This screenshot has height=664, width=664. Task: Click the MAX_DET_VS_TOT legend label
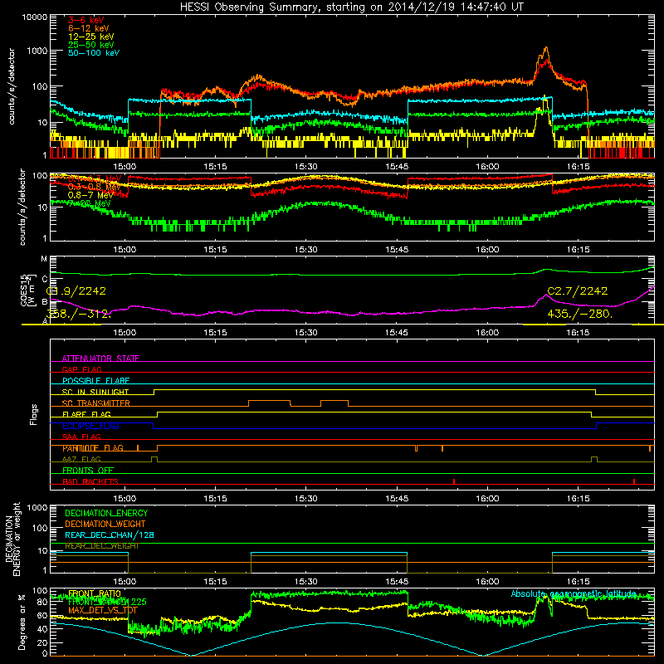click(103, 610)
